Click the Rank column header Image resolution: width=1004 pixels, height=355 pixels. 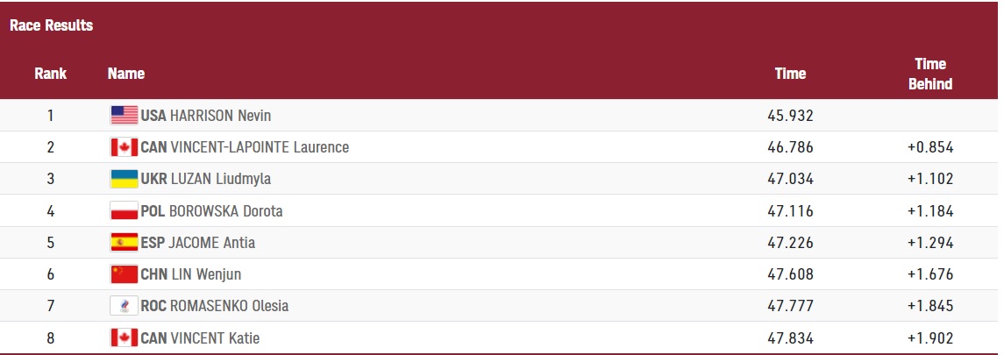(x=51, y=74)
